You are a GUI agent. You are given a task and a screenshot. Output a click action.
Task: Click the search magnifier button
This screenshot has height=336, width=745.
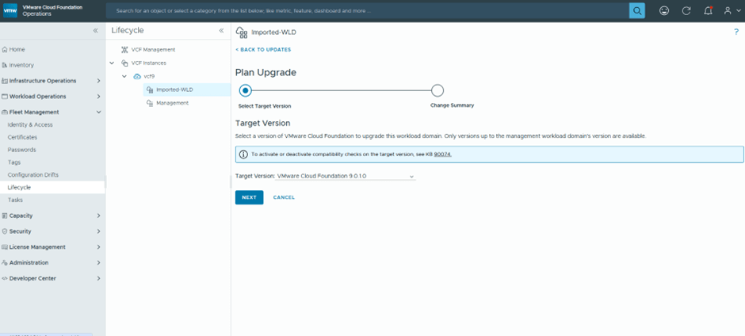pyautogui.click(x=636, y=10)
